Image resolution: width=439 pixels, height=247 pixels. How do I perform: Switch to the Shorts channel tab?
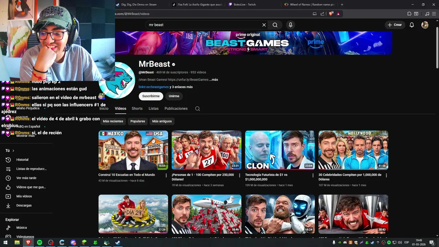(137, 108)
